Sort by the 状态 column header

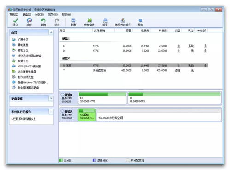(188, 30)
